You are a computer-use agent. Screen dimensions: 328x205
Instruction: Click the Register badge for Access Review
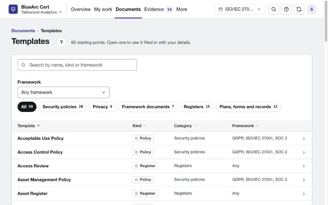coord(145,166)
